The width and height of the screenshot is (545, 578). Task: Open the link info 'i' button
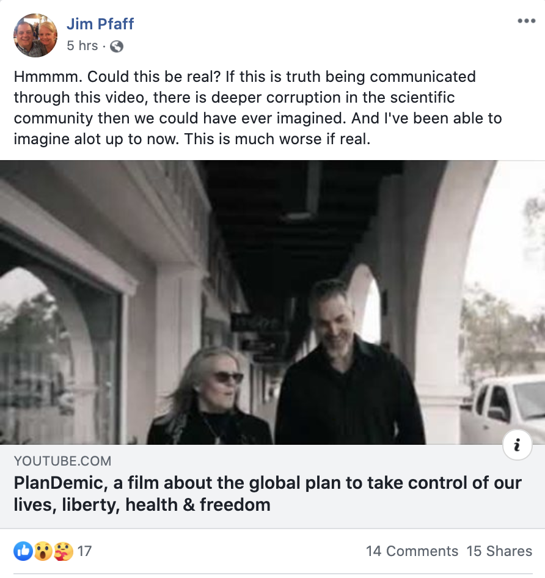point(517,445)
